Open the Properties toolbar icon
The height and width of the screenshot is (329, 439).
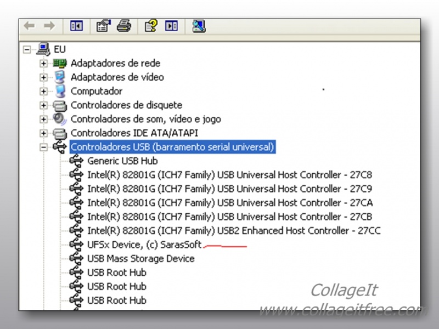[103, 26]
